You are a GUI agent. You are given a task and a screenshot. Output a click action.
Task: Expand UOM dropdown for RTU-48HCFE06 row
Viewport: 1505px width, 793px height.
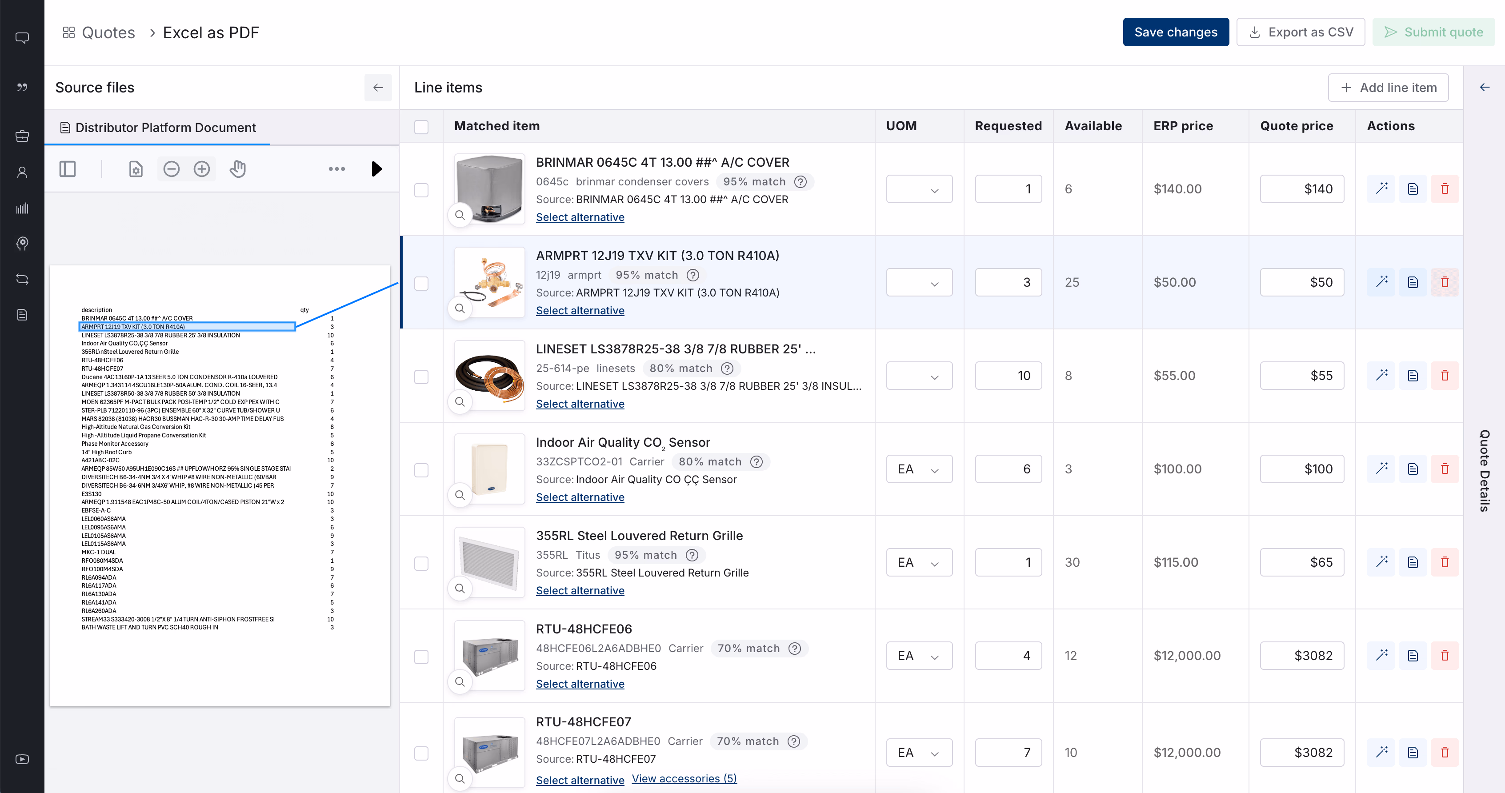pos(919,656)
